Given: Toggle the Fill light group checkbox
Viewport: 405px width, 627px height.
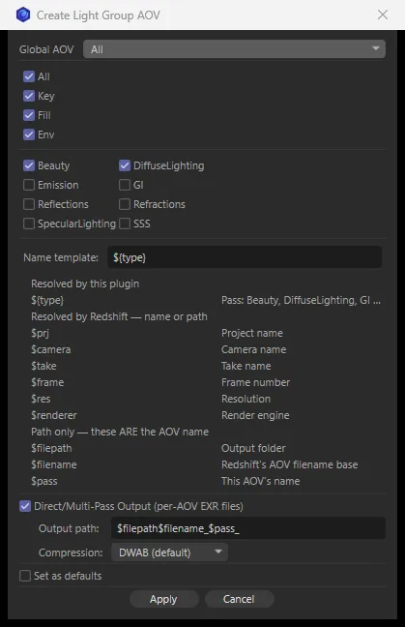Looking at the screenshot, I should [29, 115].
